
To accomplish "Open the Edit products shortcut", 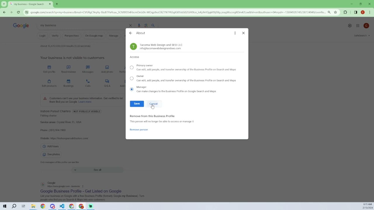I will pos(49,83).
